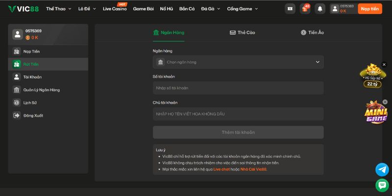Click the Số tài khoản input field
This screenshot has height=196, width=392.
pos(238,88)
